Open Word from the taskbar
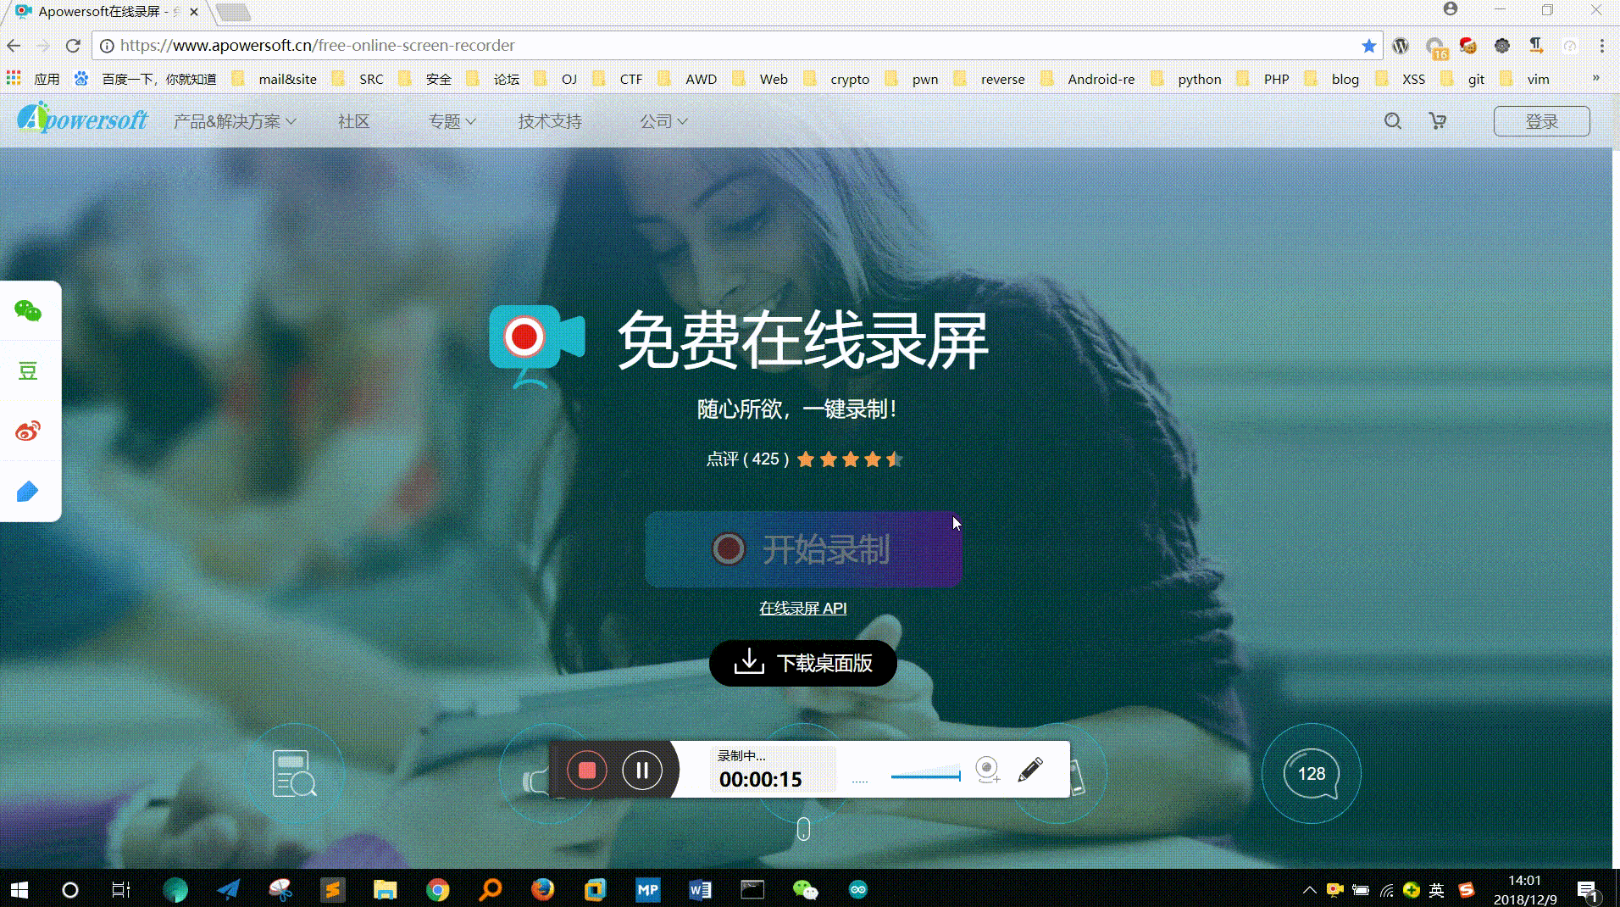 tap(700, 889)
